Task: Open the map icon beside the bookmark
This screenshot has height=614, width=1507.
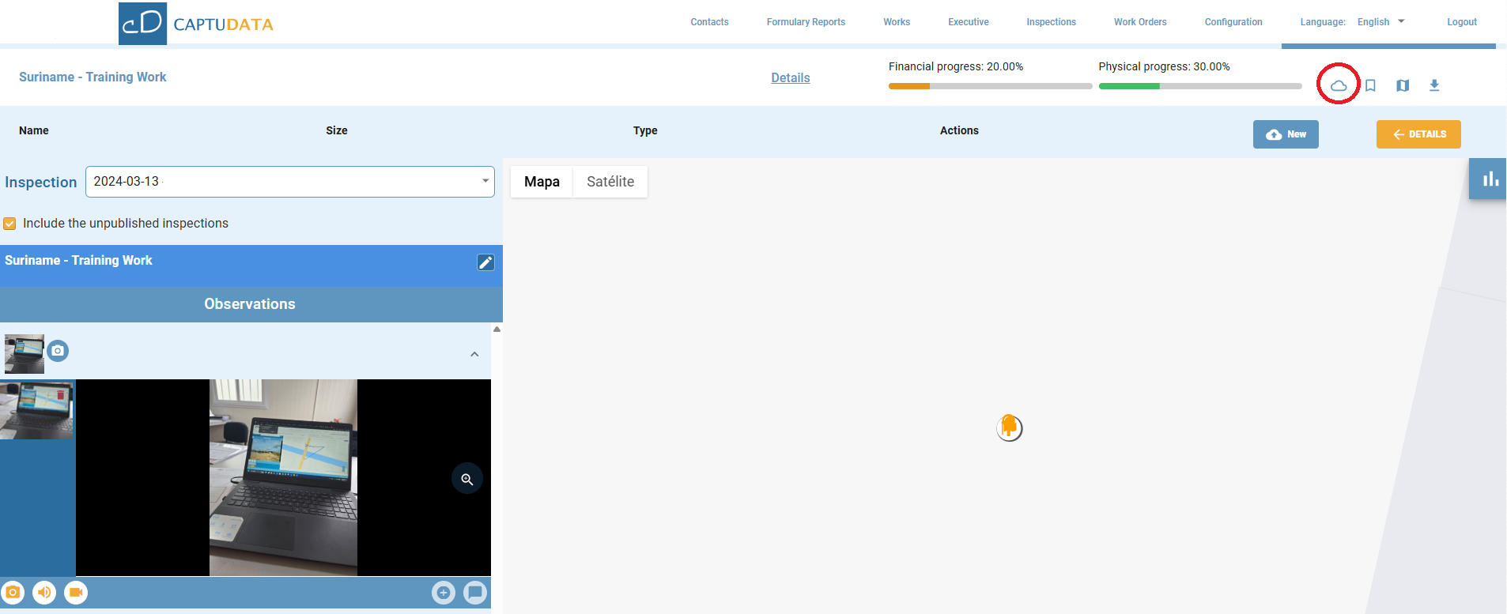Action: [x=1402, y=85]
